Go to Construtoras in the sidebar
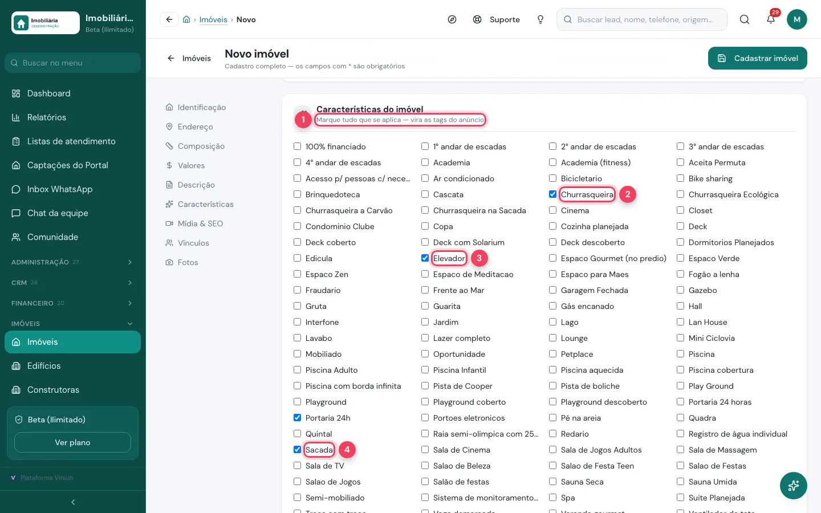 pyautogui.click(x=72, y=390)
